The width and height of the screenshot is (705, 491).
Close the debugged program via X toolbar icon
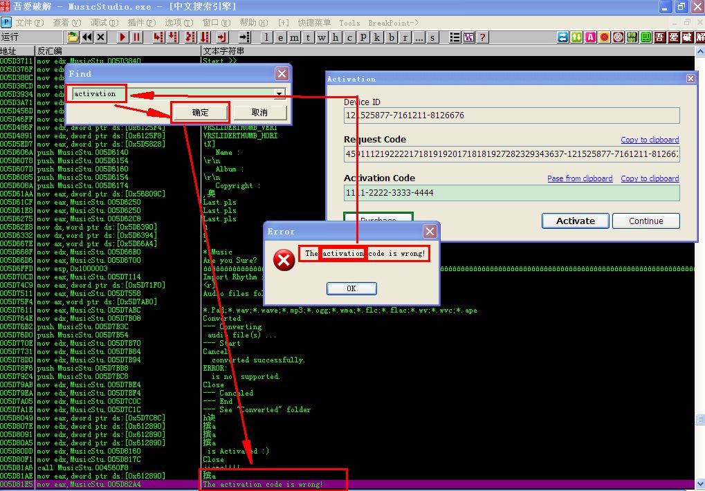[101, 37]
